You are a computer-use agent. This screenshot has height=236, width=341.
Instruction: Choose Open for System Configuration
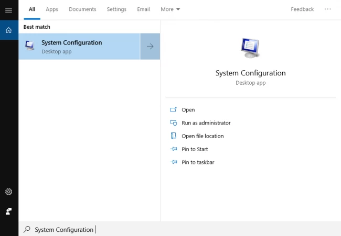(x=188, y=110)
